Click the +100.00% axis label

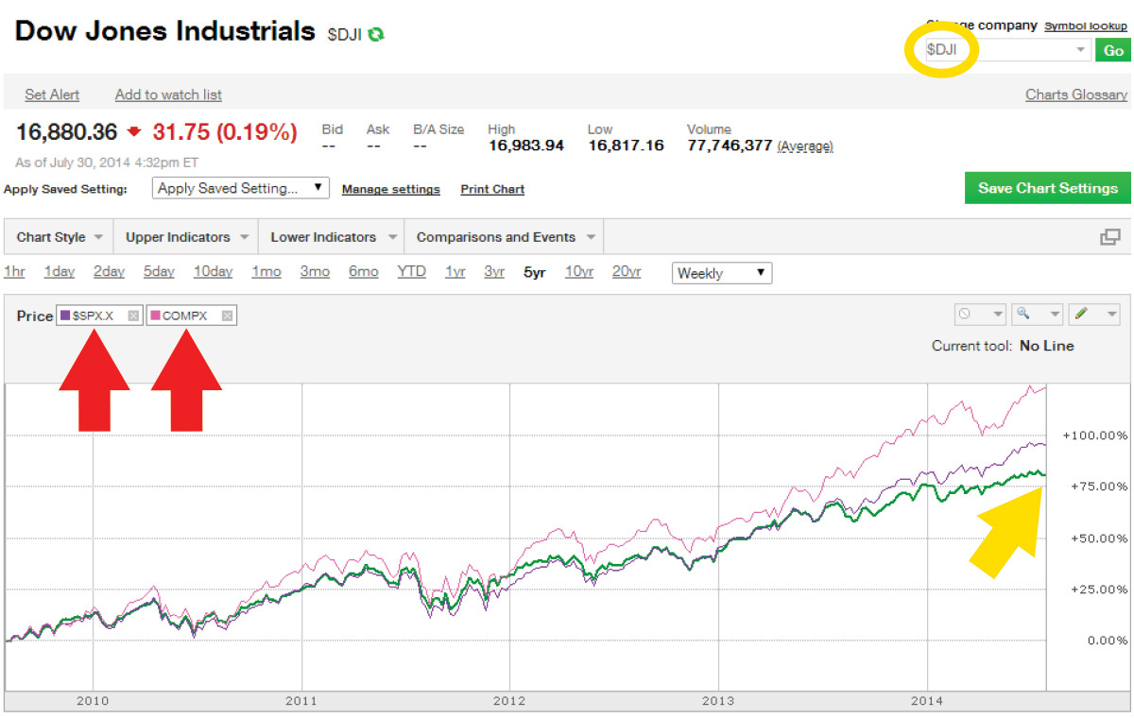(x=1094, y=436)
